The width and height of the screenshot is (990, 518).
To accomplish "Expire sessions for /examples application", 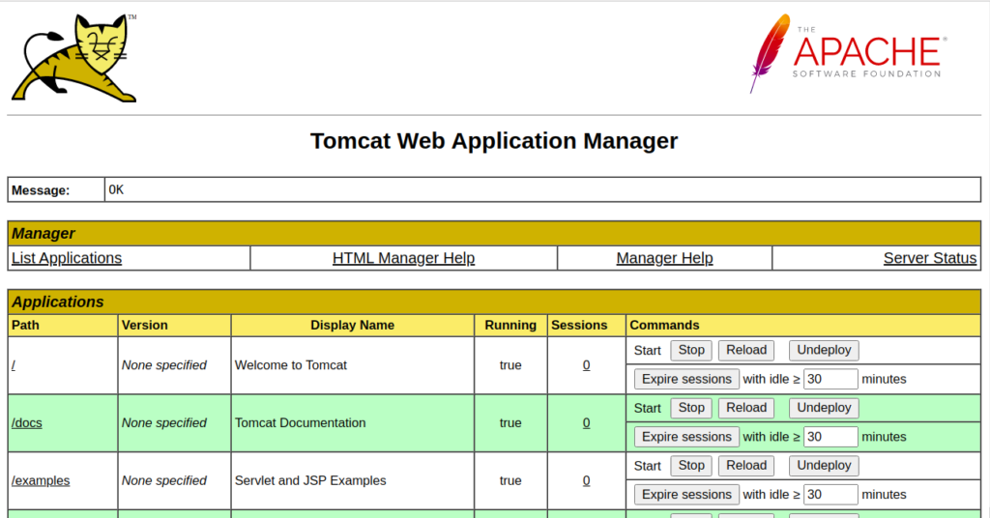I will [686, 495].
